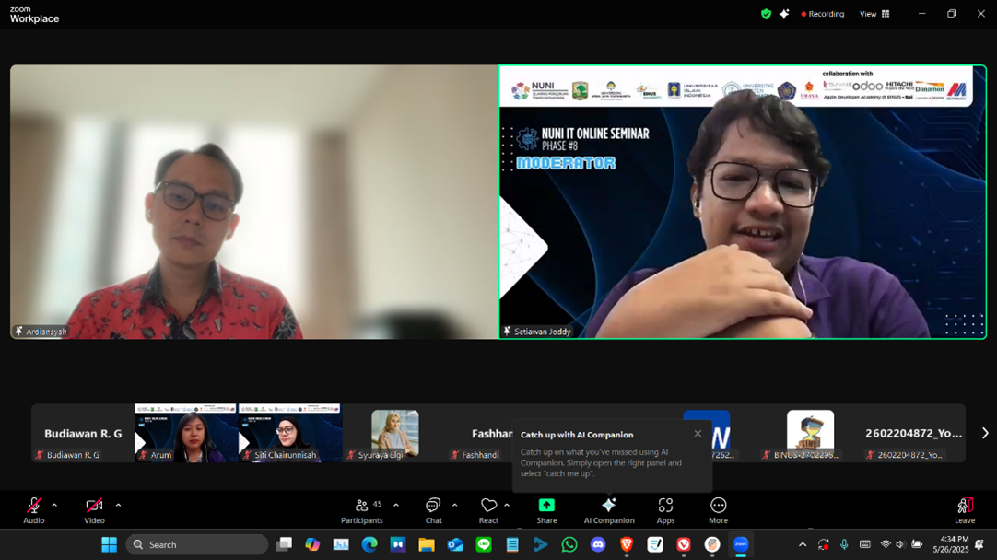Click the microphone icon in system tray
This screenshot has height=560, width=997.
pyautogui.click(x=844, y=544)
